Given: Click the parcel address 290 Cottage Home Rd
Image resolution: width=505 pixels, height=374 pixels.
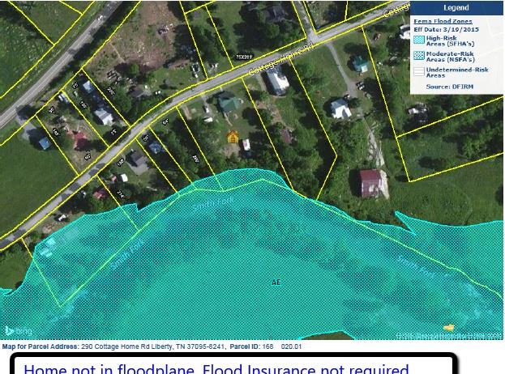Looking at the screenshot, I should click(152, 346).
